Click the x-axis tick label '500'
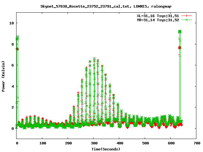This screenshot has width=203, height=152. click(x=146, y=143)
